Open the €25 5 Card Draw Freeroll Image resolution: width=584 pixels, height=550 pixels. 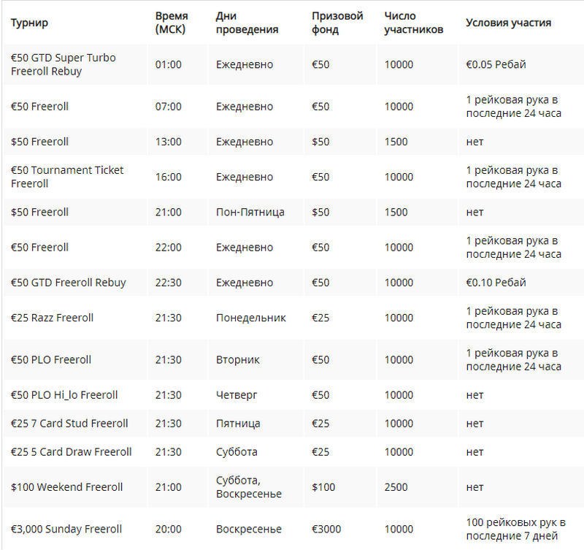pos(71,452)
